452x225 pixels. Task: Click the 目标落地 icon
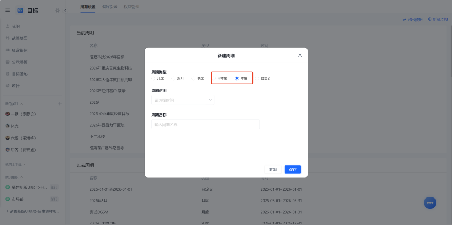coord(8,74)
